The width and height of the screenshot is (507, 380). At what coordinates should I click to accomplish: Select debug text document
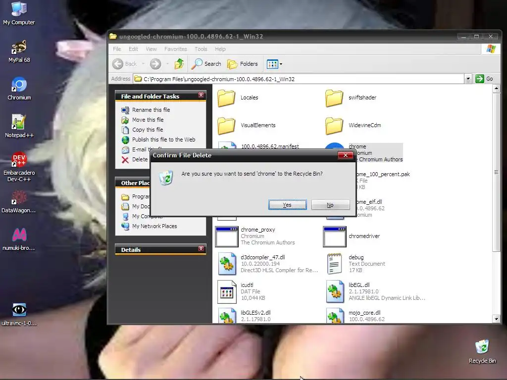(x=355, y=264)
